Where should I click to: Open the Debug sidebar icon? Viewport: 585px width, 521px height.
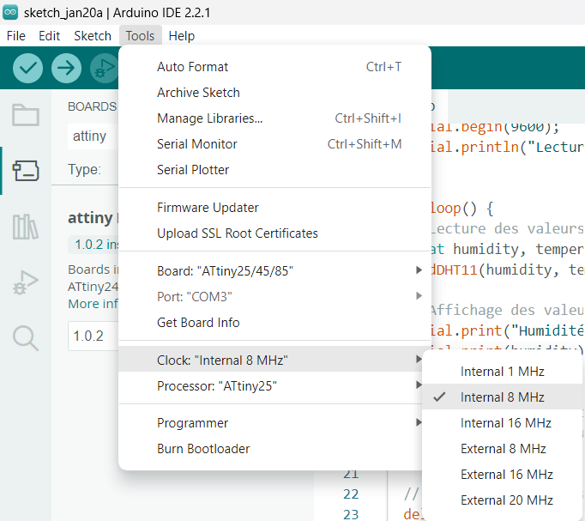pyautogui.click(x=25, y=282)
